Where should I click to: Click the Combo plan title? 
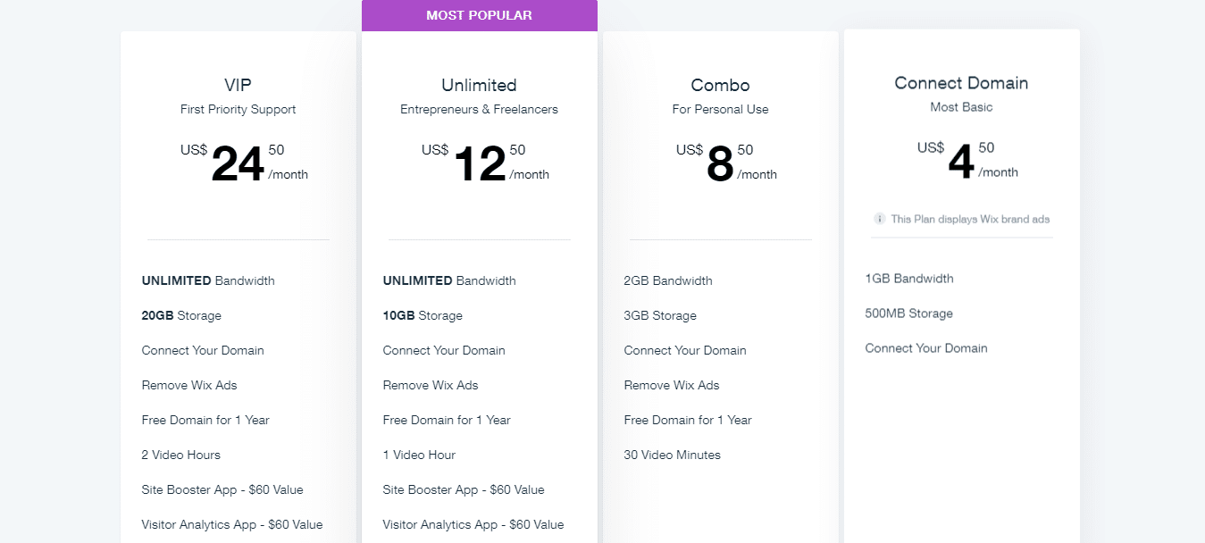[x=720, y=85]
